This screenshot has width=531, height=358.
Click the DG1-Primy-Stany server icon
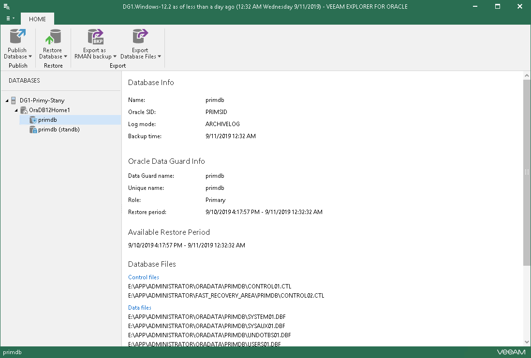(14, 100)
